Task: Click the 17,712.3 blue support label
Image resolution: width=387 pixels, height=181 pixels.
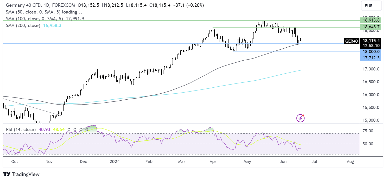Action: [370, 58]
